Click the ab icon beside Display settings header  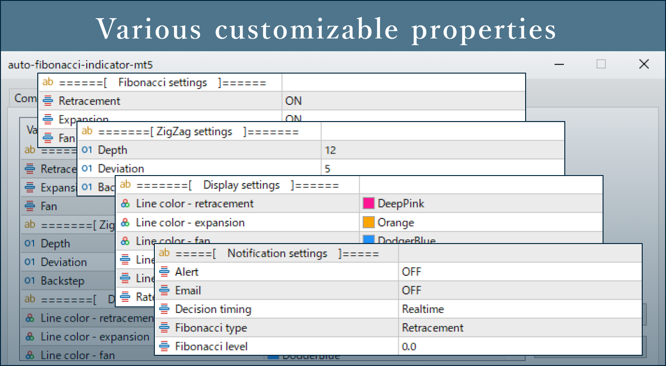pyautogui.click(x=125, y=185)
